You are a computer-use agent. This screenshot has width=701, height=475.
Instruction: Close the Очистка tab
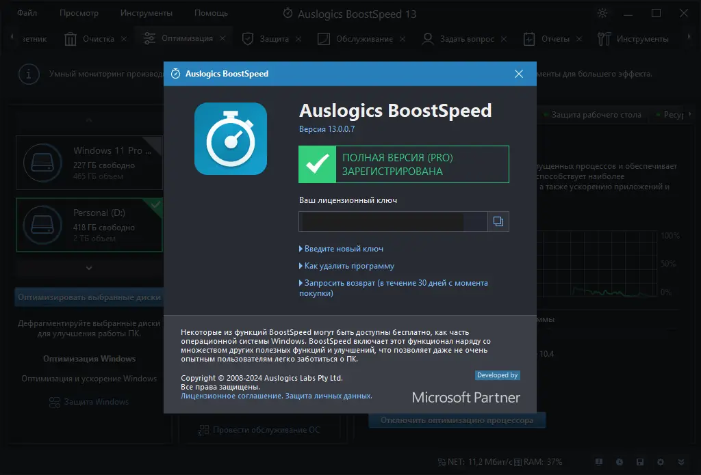[x=124, y=39]
